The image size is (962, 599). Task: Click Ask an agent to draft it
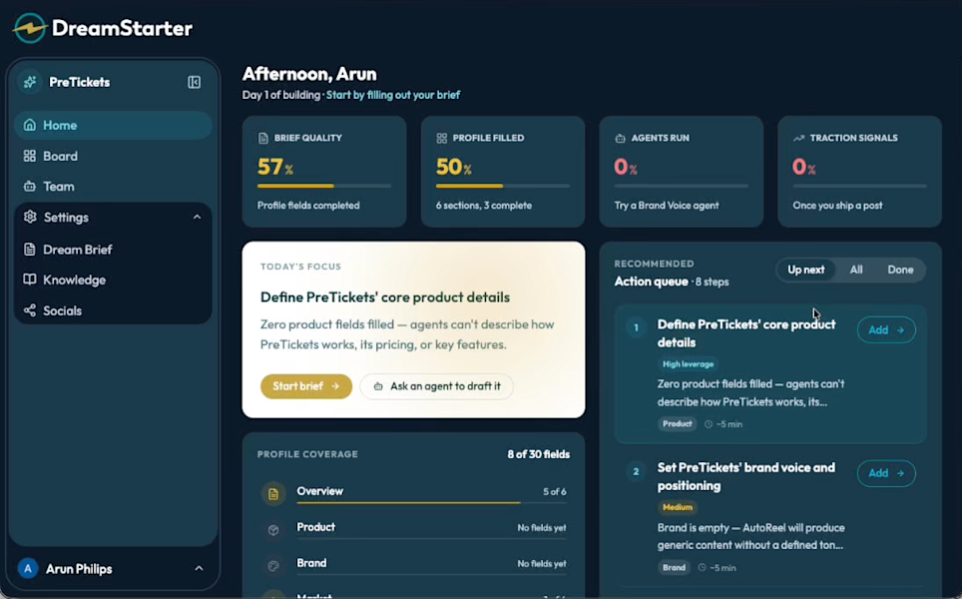[436, 386]
